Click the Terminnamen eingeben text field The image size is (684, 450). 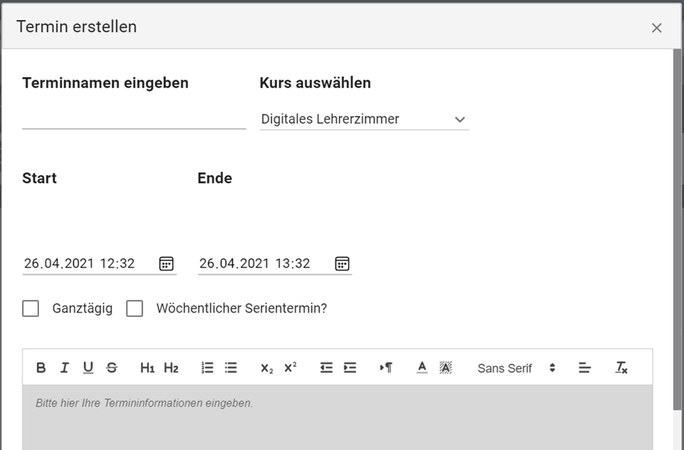134,119
